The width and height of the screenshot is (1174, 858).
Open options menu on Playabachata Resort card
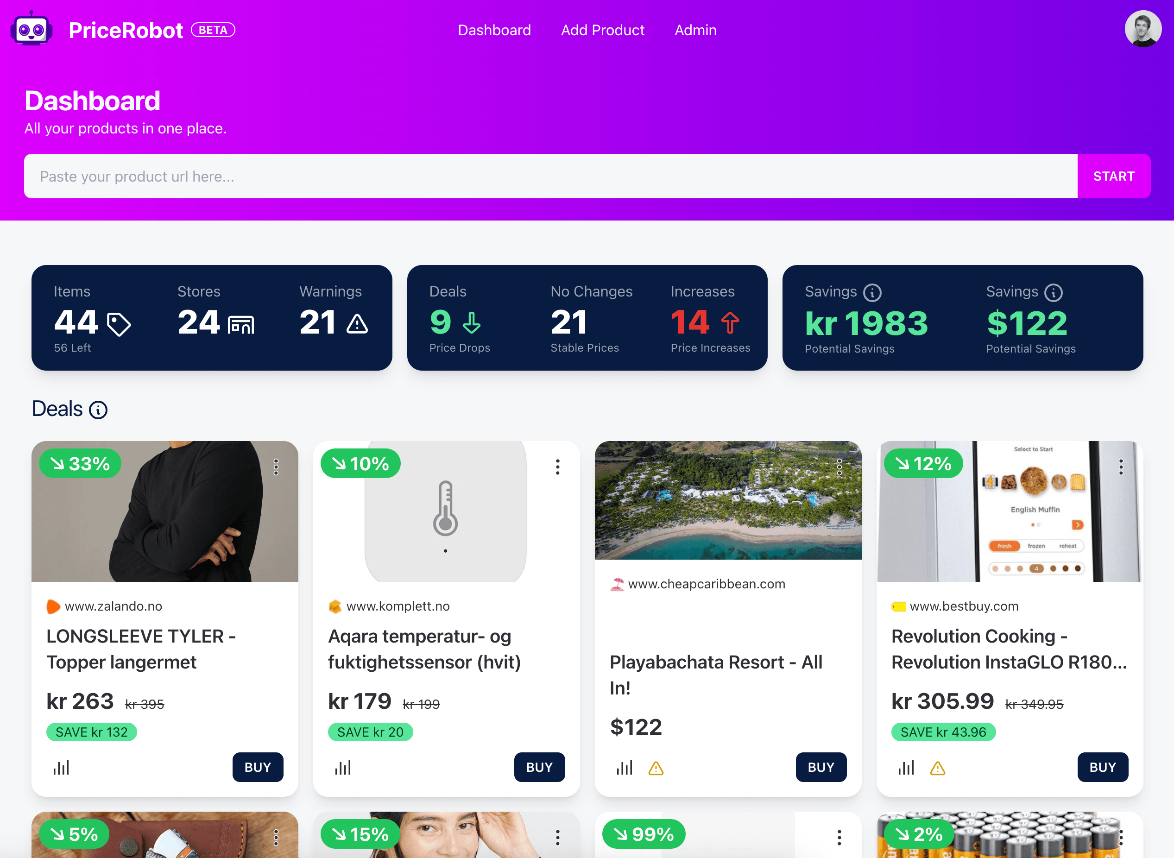click(839, 467)
